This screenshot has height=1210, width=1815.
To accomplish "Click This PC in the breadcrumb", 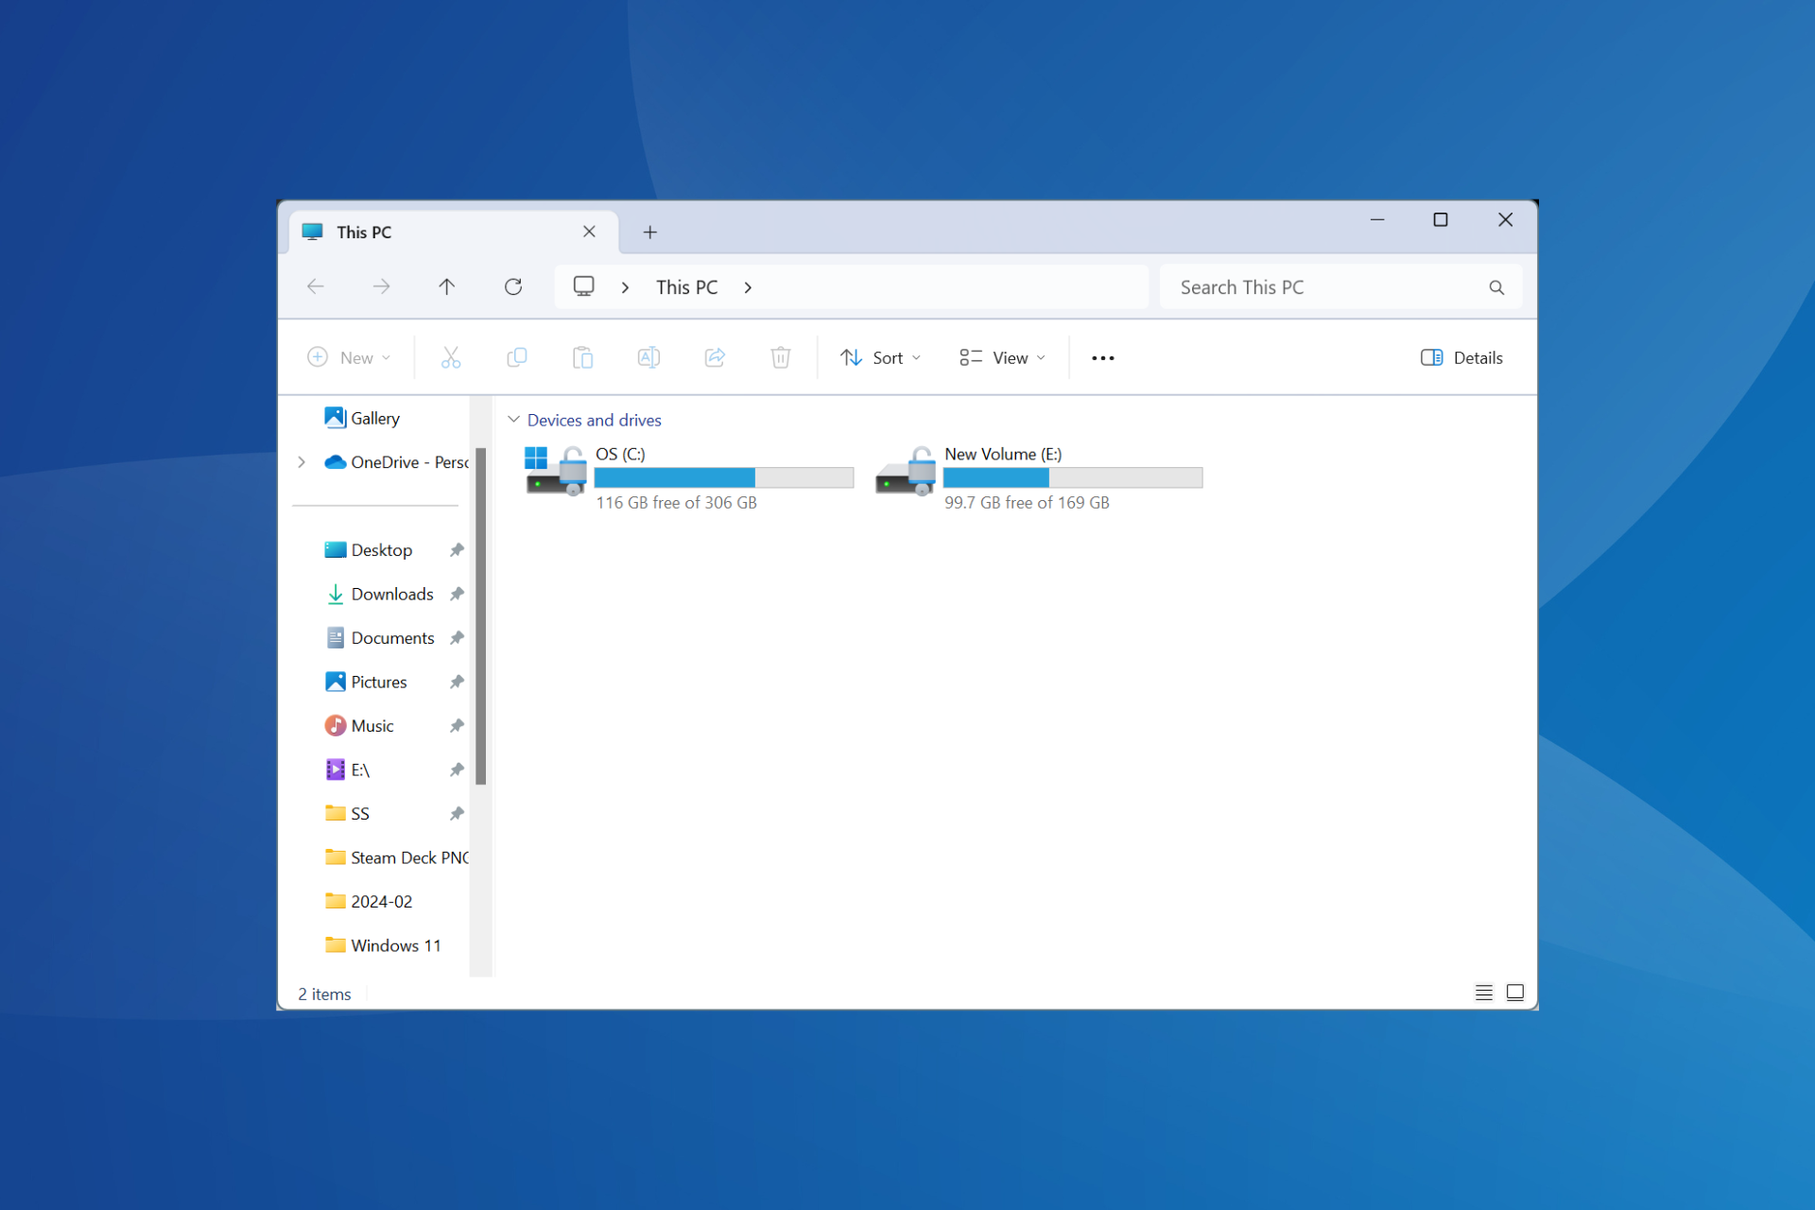I will click(687, 287).
